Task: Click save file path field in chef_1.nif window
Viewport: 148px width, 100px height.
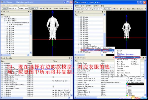Action: [97, 9]
